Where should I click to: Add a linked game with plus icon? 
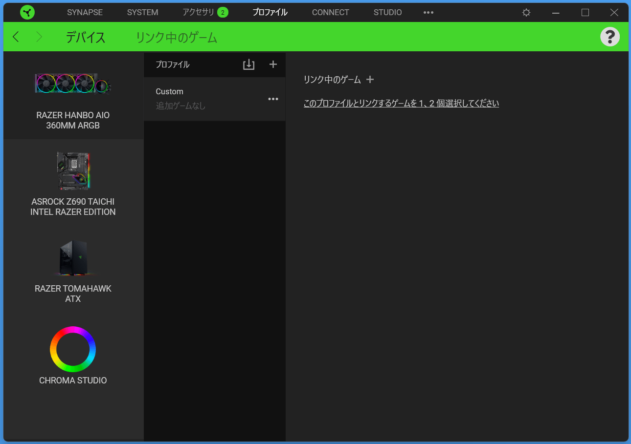point(370,79)
